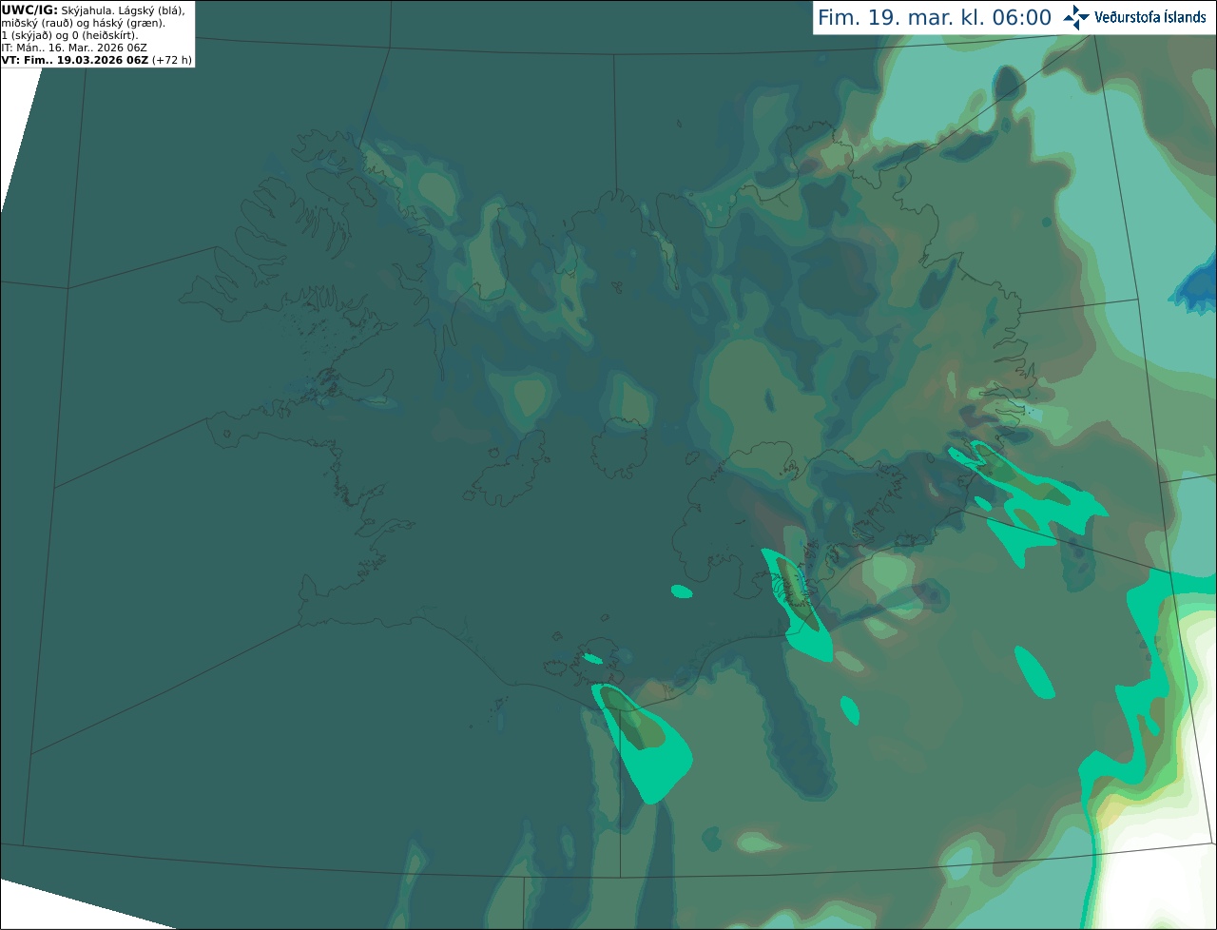Click the 'miðský (rauð) og háský (græn)' legend line
The height and width of the screenshot is (930, 1217).
83,23
